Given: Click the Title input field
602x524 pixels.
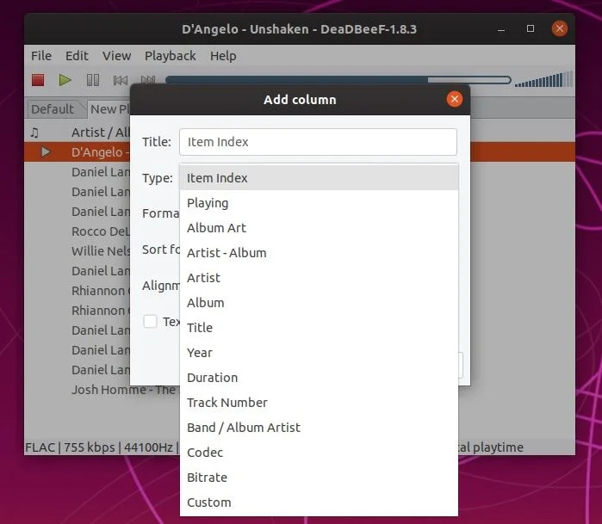Looking at the screenshot, I should (317, 142).
